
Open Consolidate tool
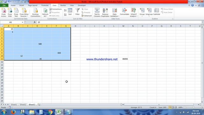(x=125, y=12)
